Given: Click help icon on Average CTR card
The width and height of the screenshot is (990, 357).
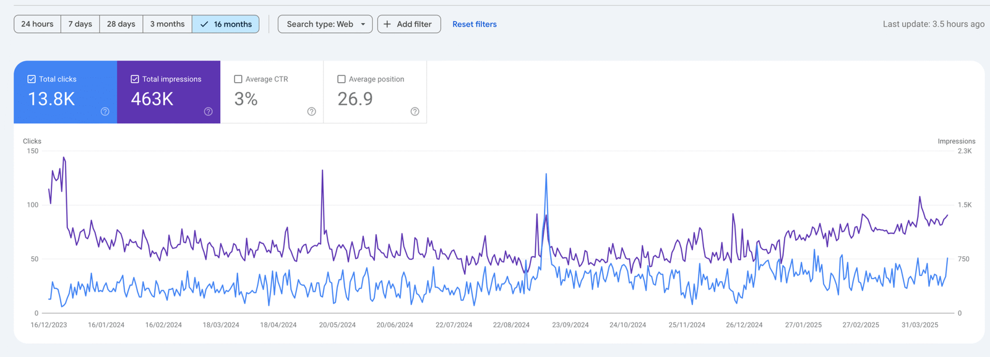Looking at the screenshot, I should tap(312, 112).
